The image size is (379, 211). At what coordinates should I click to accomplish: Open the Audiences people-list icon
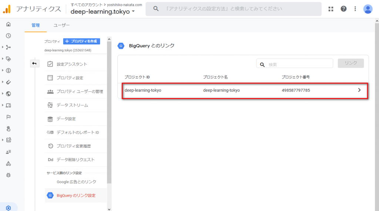click(x=9, y=152)
